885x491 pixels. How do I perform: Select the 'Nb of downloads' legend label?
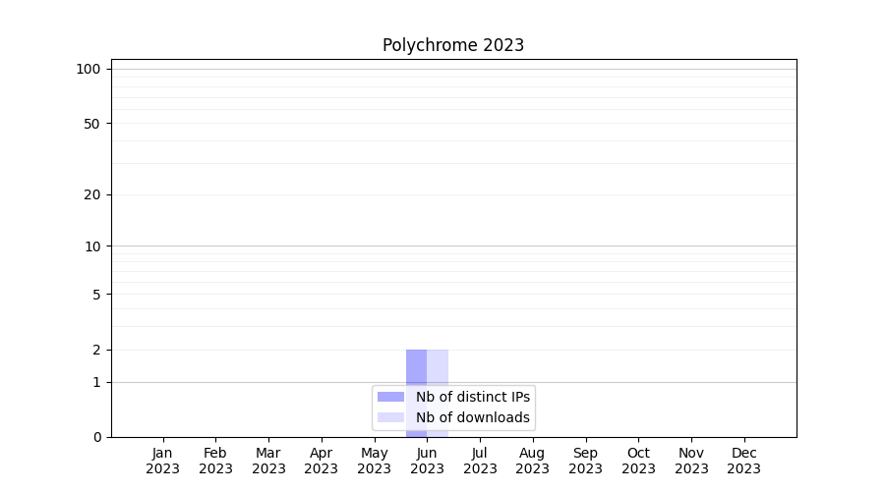[472, 417]
